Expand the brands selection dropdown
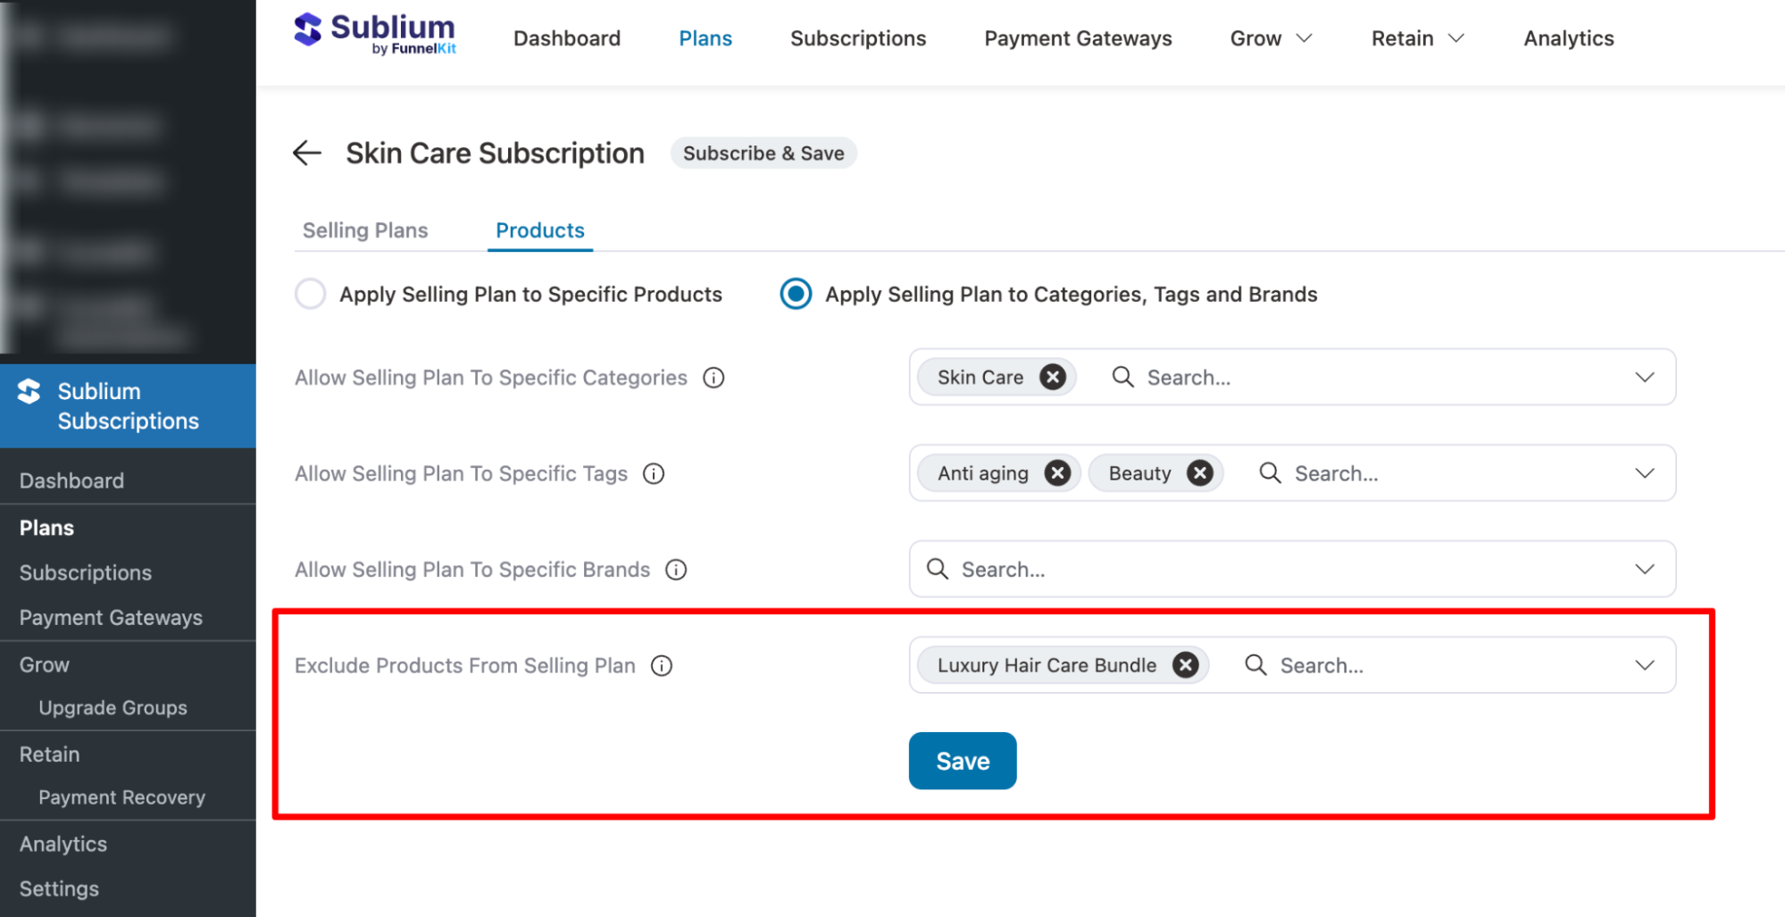The height and width of the screenshot is (917, 1785). [x=1644, y=569]
